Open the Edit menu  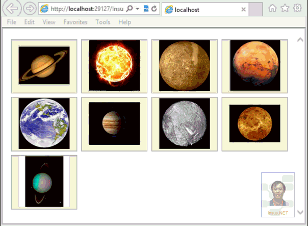pyautogui.click(x=29, y=22)
